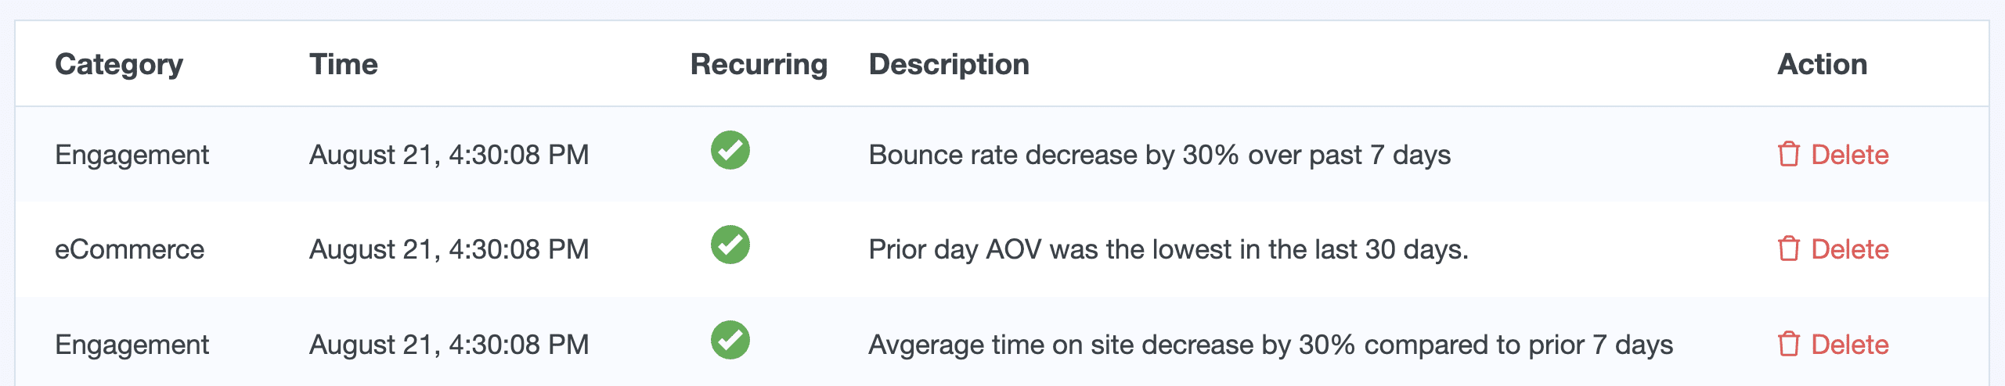The width and height of the screenshot is (2005, 386).
Task: Sort by the Time column header
Action: click(x=343, y=64)
